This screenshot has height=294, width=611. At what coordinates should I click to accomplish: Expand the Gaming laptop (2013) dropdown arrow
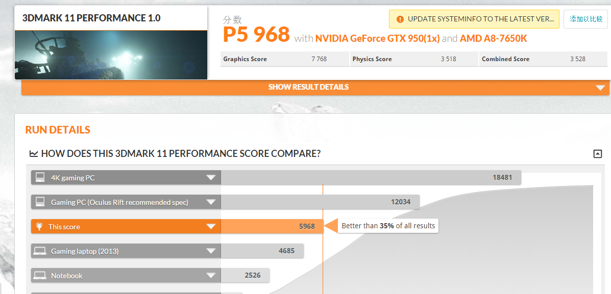point(211,251)
